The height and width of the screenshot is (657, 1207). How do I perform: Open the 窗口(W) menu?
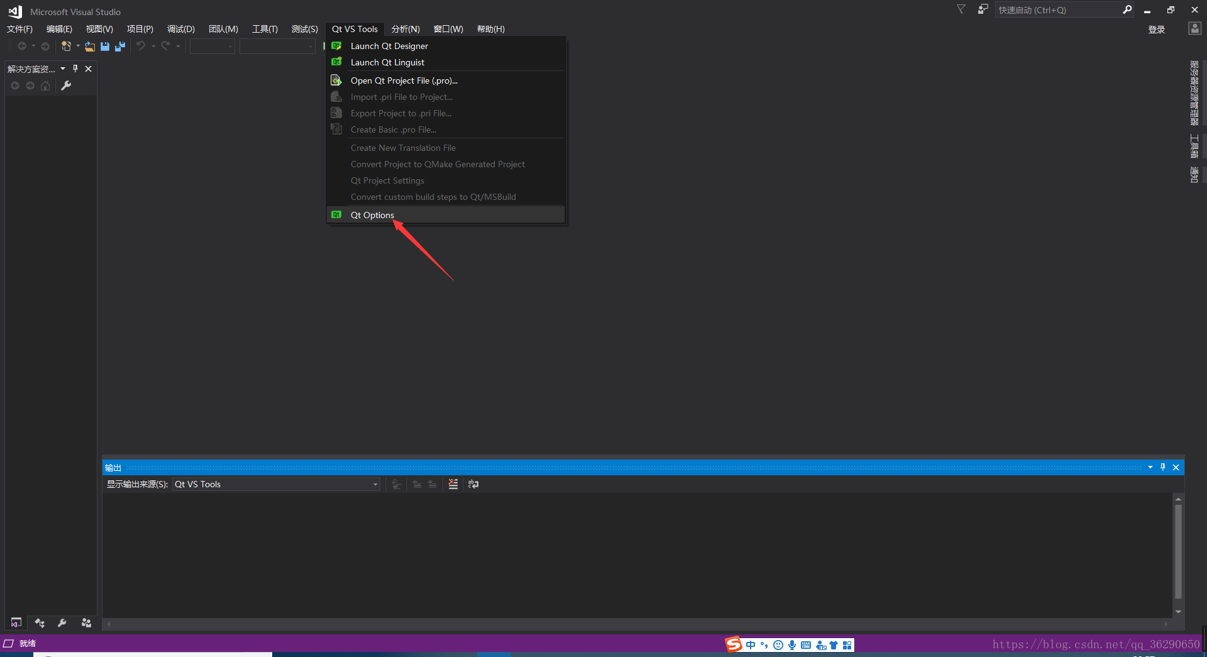coord(448,29)
